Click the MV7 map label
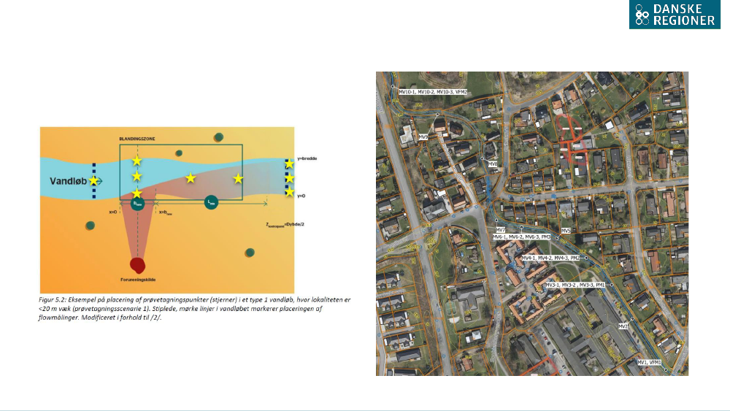The width and height of the screenshot is (730, 411). click(501, 231)
